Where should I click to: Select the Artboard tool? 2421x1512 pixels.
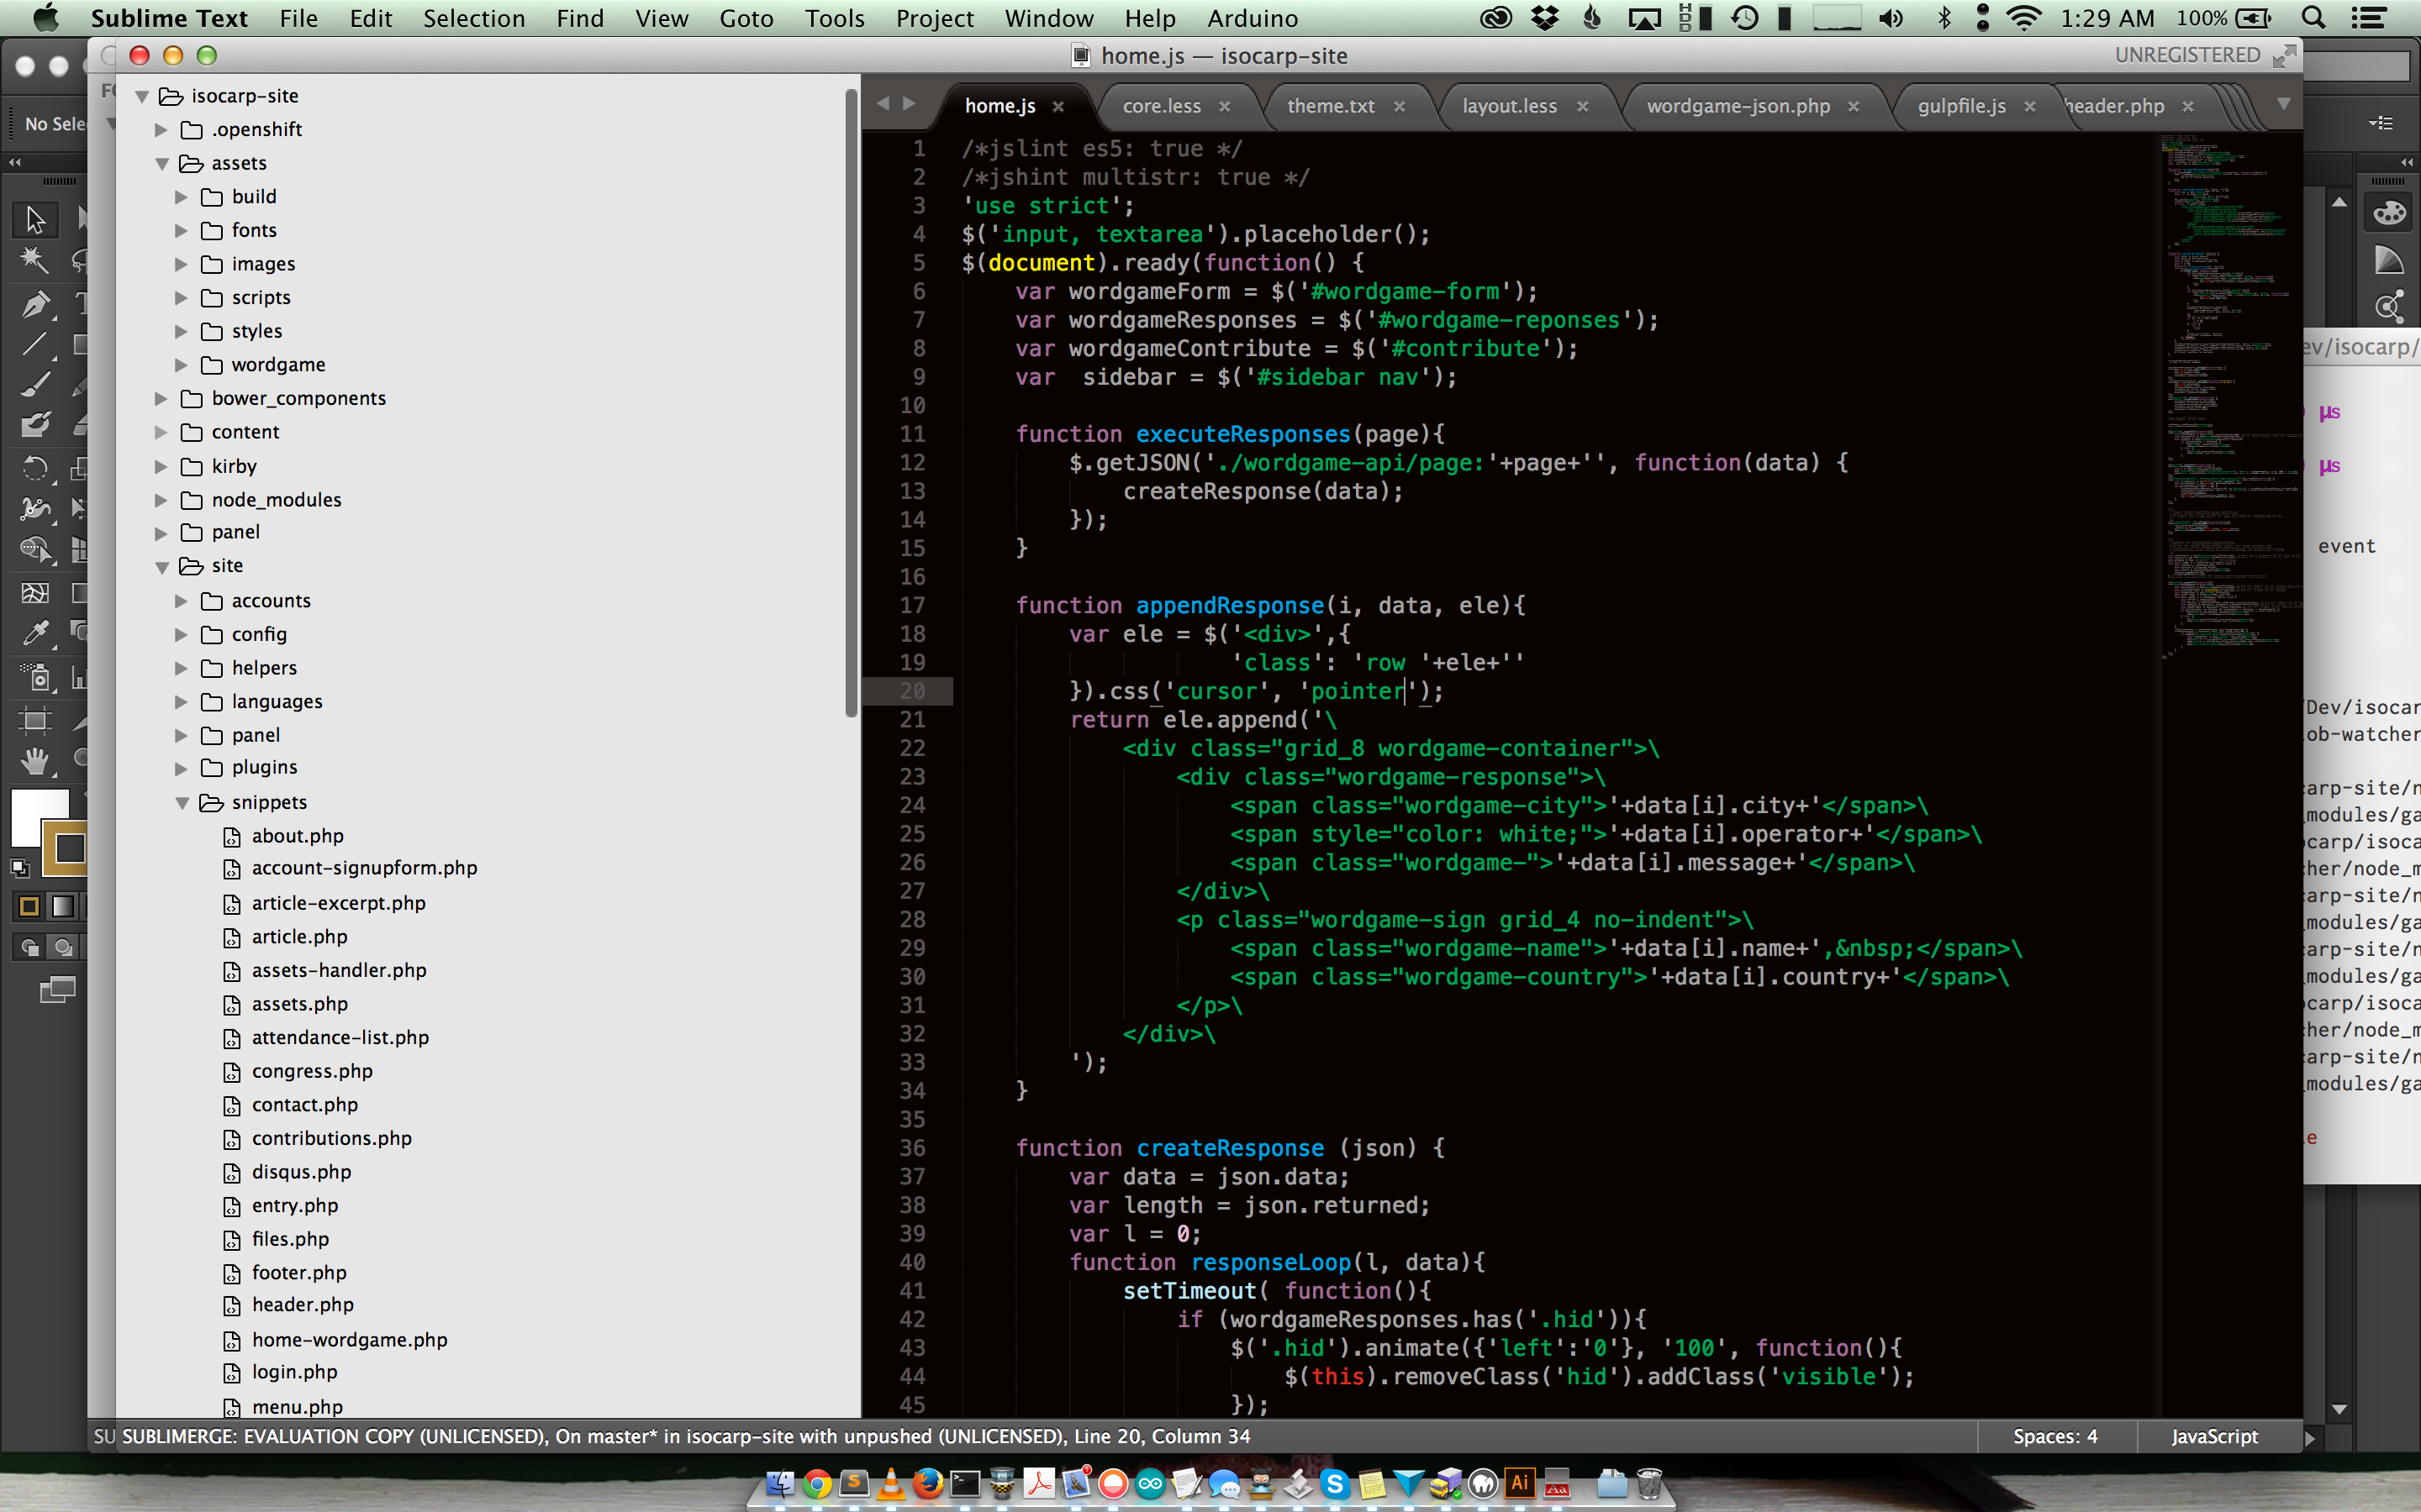pos(34,720)
